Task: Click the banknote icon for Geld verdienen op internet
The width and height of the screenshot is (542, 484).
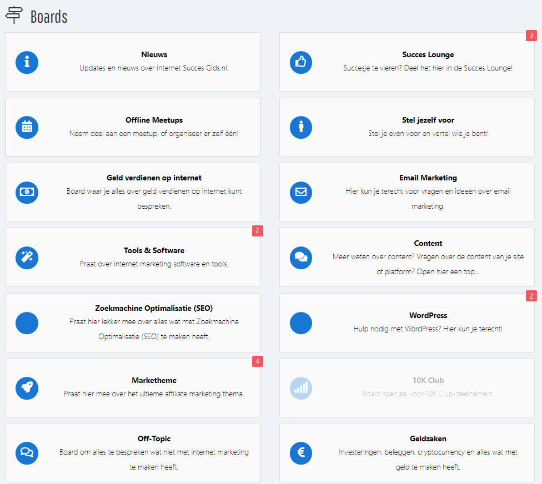Action: coord(27,193)
